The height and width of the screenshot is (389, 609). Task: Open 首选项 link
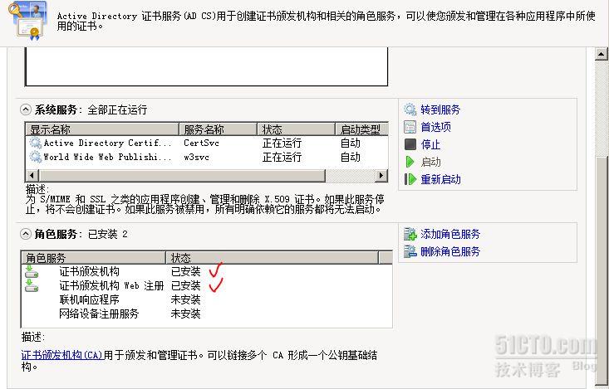pos(436,127)
